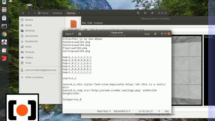This screenshot has height=121, width=215.
Task: Open WRoom Control menu
Action: [98, 23]
